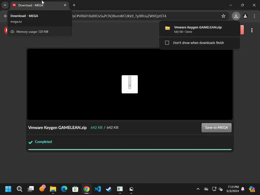The width and height of the screenshot is (260, 195).
Task: Toggle the Chrome downloads button
Action: [236, 16]
